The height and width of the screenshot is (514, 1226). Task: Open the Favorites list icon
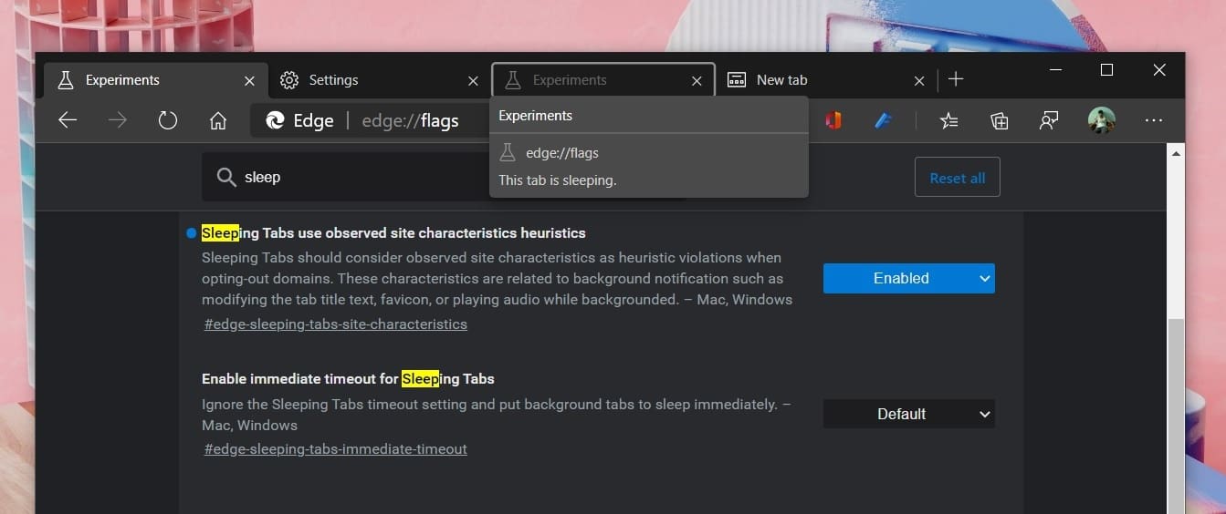(949, 120)
